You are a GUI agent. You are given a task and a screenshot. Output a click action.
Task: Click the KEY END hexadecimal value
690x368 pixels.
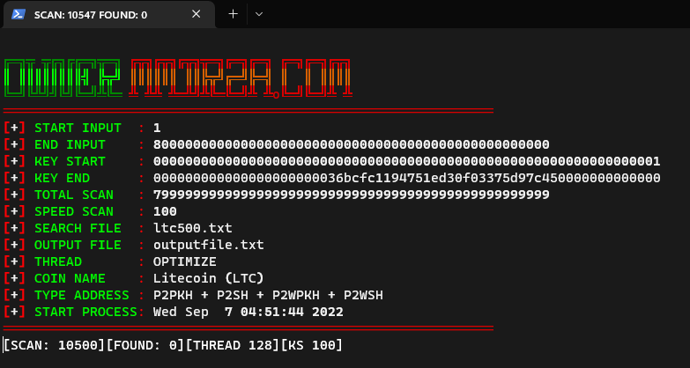tap(406, 178)
